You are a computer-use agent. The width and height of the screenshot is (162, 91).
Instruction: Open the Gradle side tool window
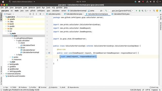pos(161,17)
